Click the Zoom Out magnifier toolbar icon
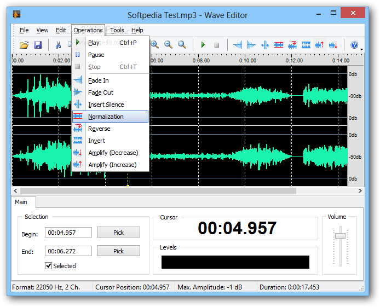This screenshot has height=307, width=380. (x=168, y=45)
